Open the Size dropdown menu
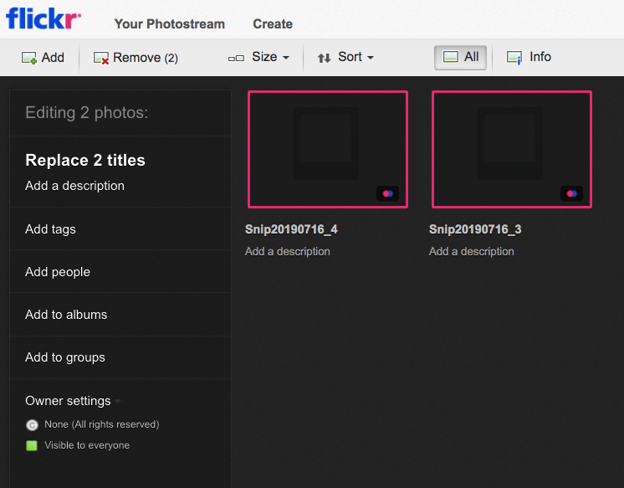The width and height of the screenshot is (624, 488). pos(270,57)
